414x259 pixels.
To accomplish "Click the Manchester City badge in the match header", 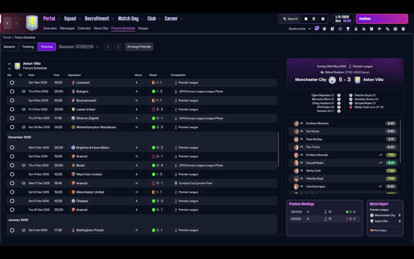I will pos(332,80).
